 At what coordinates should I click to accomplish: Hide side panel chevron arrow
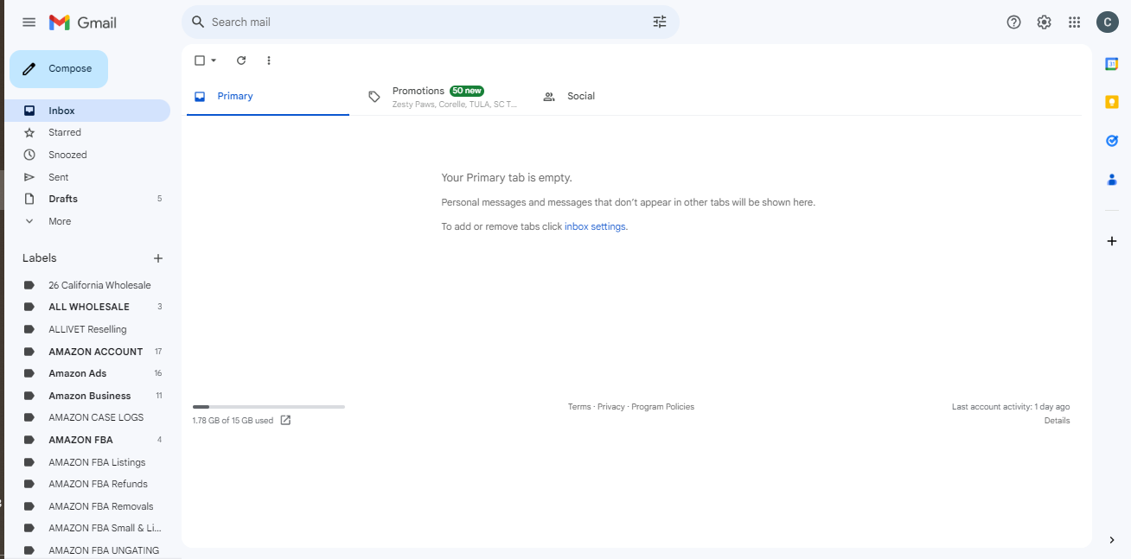[1112, 540]
